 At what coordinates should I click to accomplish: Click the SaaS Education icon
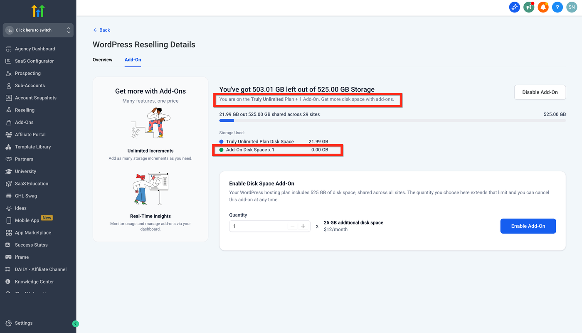click(9, 184)
